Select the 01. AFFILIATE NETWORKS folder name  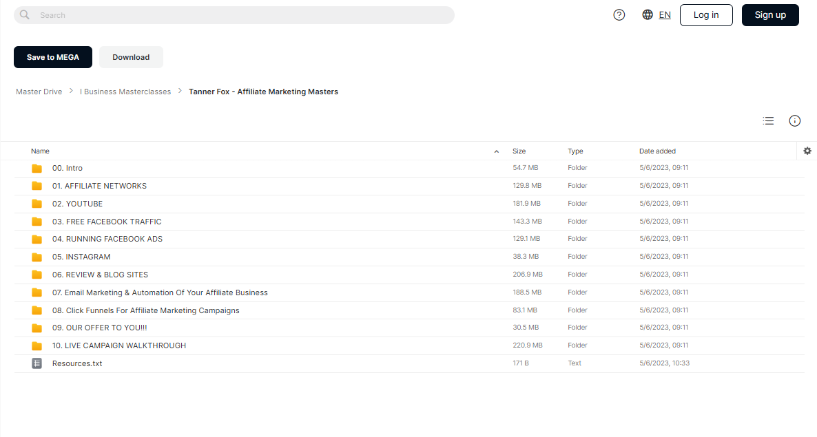(x=99, y=186)
